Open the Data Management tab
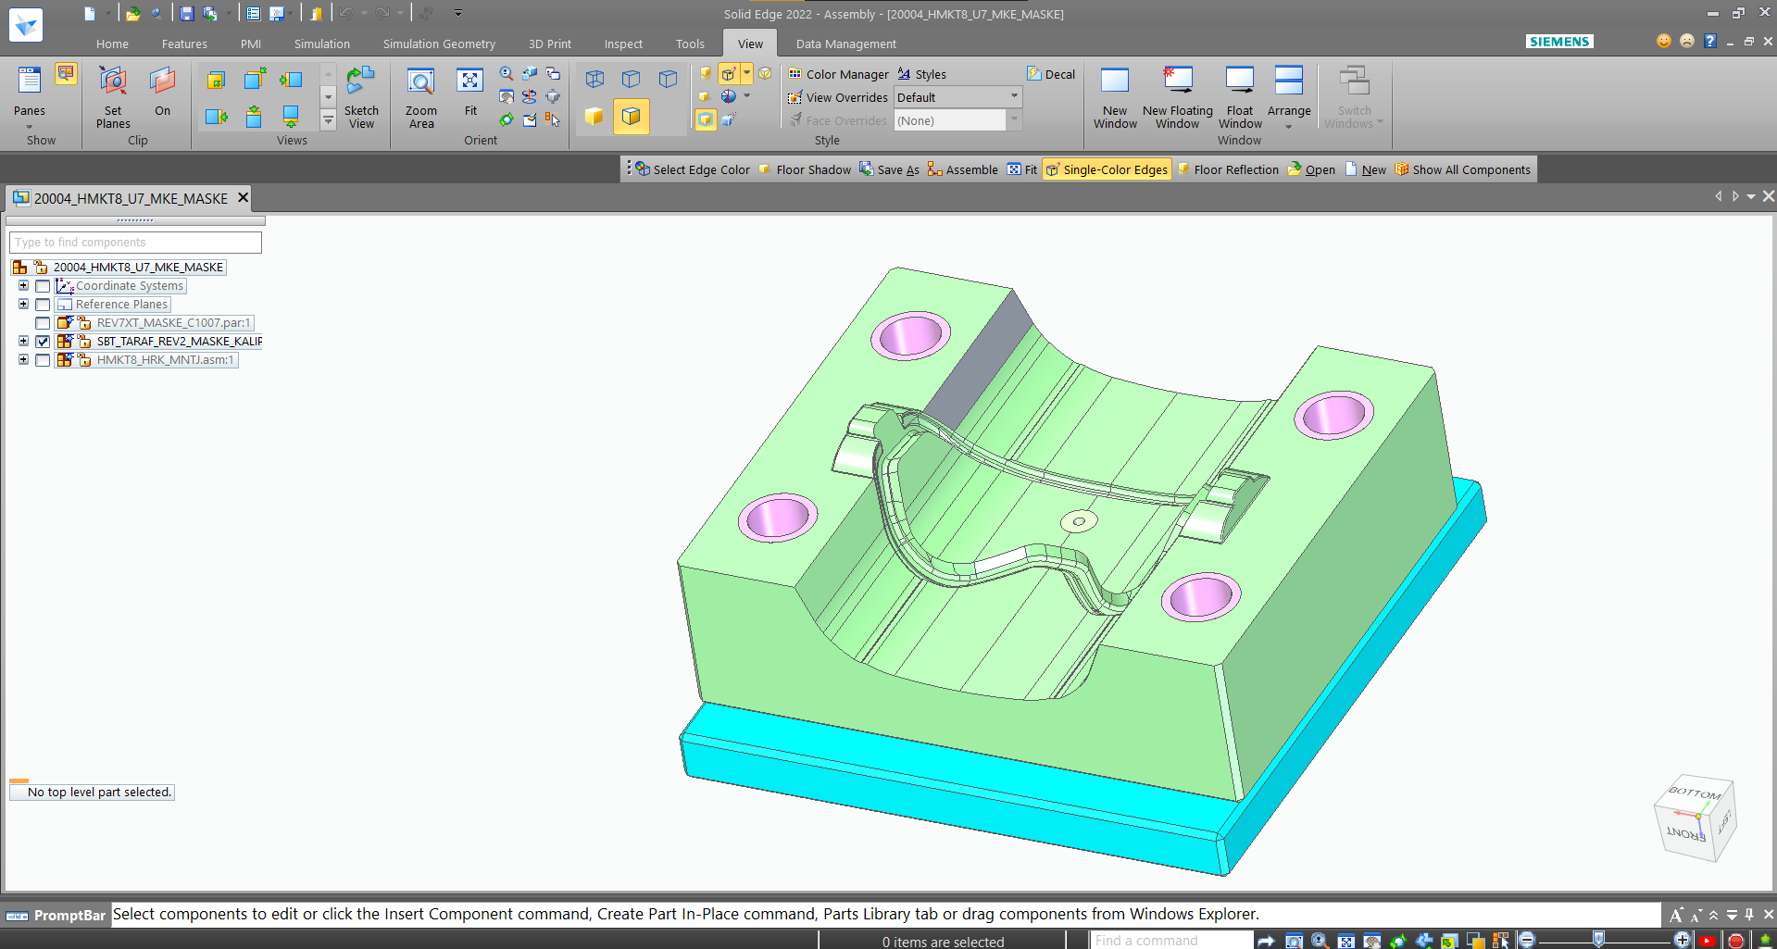 pos(845,44)
